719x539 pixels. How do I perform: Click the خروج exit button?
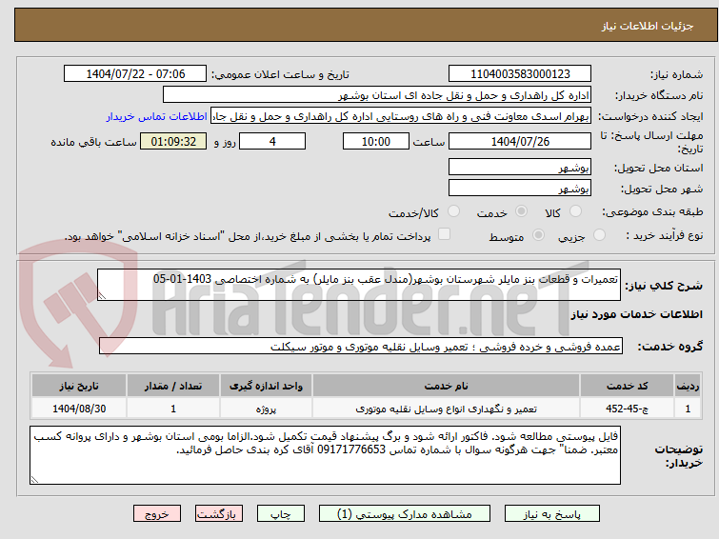(157, 514)
